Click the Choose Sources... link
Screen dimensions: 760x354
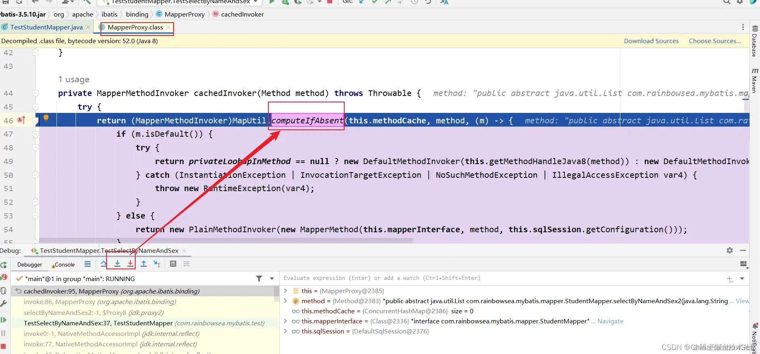(x=715, y=41)
